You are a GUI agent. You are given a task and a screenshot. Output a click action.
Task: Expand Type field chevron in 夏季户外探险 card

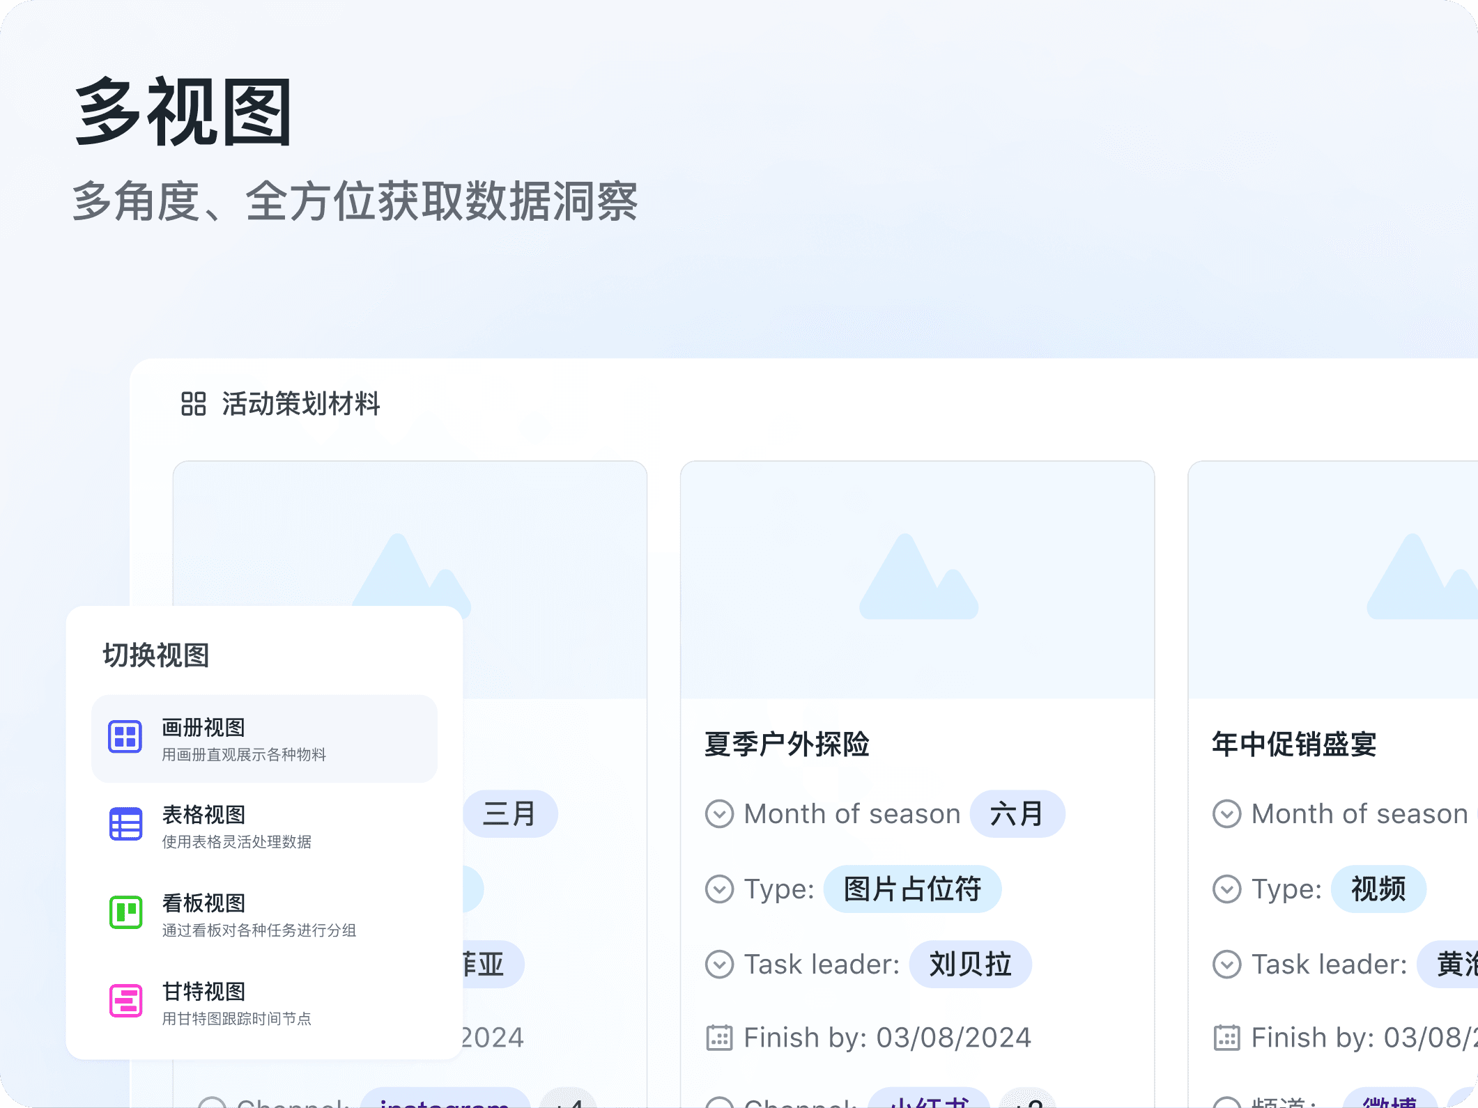tap(719, 889)
